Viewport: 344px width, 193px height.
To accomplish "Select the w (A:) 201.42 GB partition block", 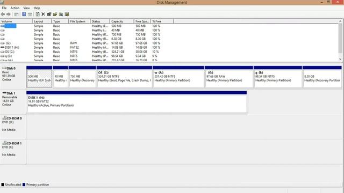I will click(x=178, y=77).
